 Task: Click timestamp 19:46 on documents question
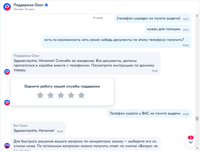click(185, 45)
